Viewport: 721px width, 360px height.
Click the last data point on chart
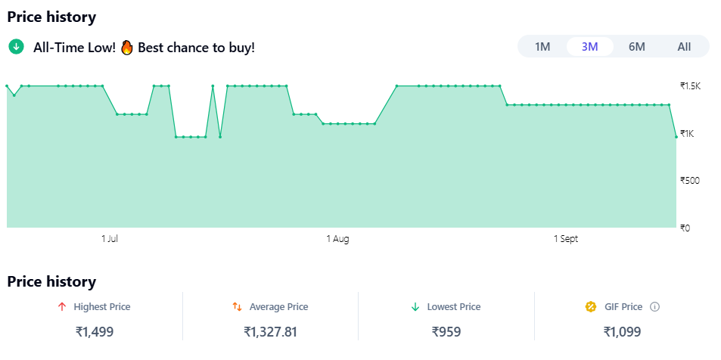pyautogui.click(x=676, y=137)
